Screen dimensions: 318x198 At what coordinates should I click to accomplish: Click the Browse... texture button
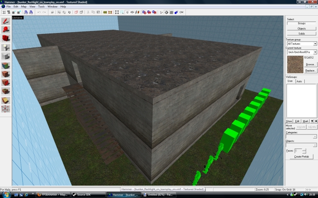311,65
